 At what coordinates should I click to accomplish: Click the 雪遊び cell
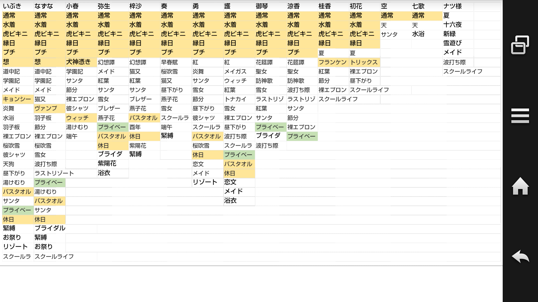453,43
